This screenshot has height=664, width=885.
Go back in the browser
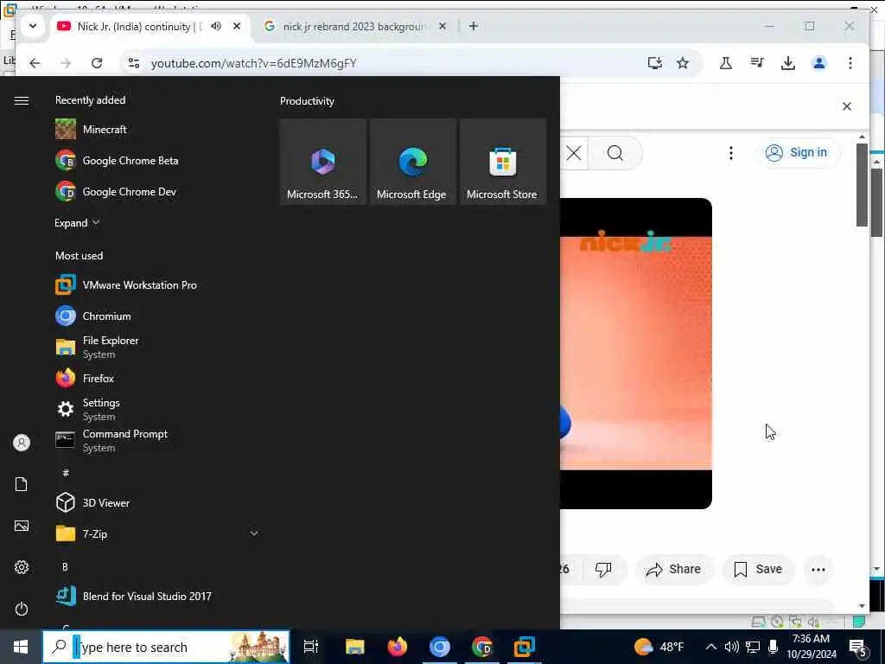(35, 63)
